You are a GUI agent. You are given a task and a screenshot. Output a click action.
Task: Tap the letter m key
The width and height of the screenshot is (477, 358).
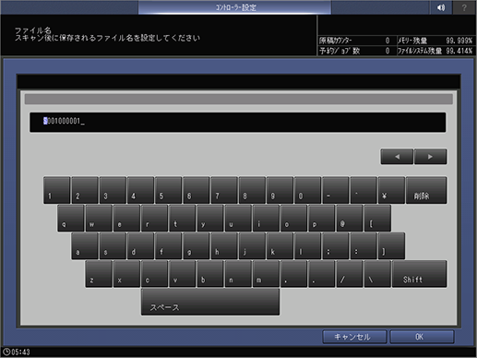point(266,274)
